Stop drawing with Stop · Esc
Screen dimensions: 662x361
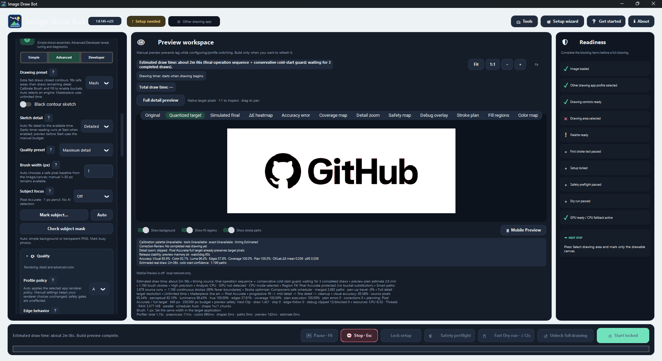tap(359, 336)
